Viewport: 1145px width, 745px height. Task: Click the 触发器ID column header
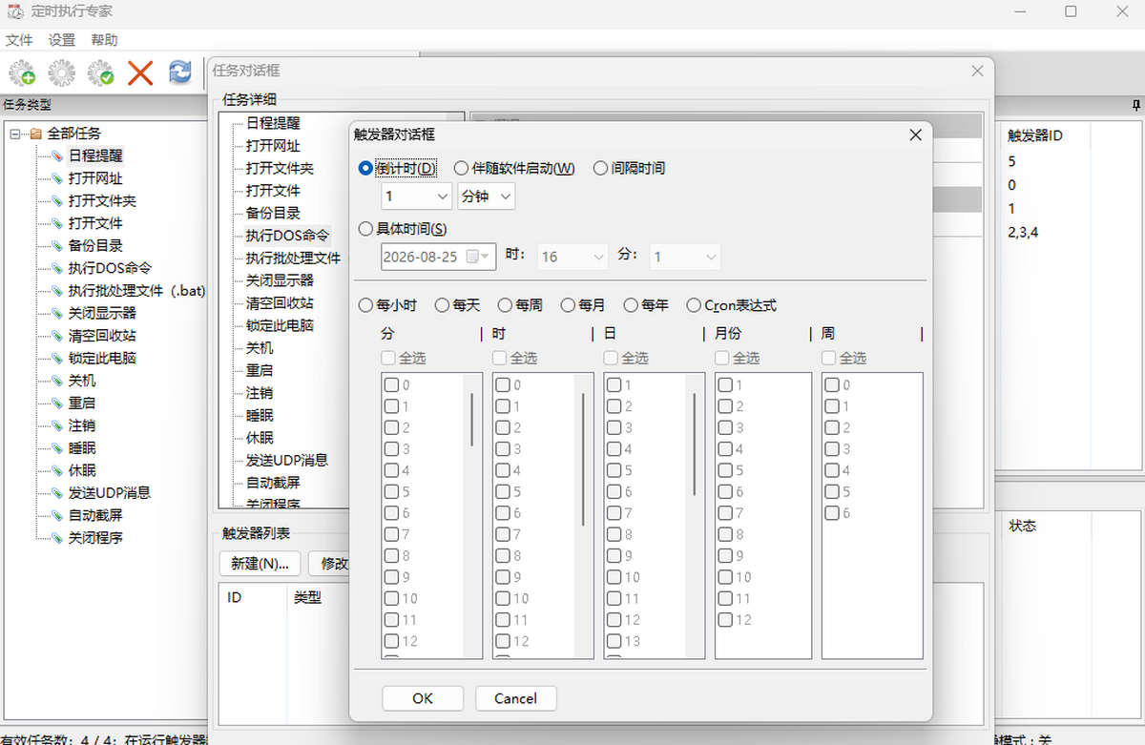point(1035,135)
